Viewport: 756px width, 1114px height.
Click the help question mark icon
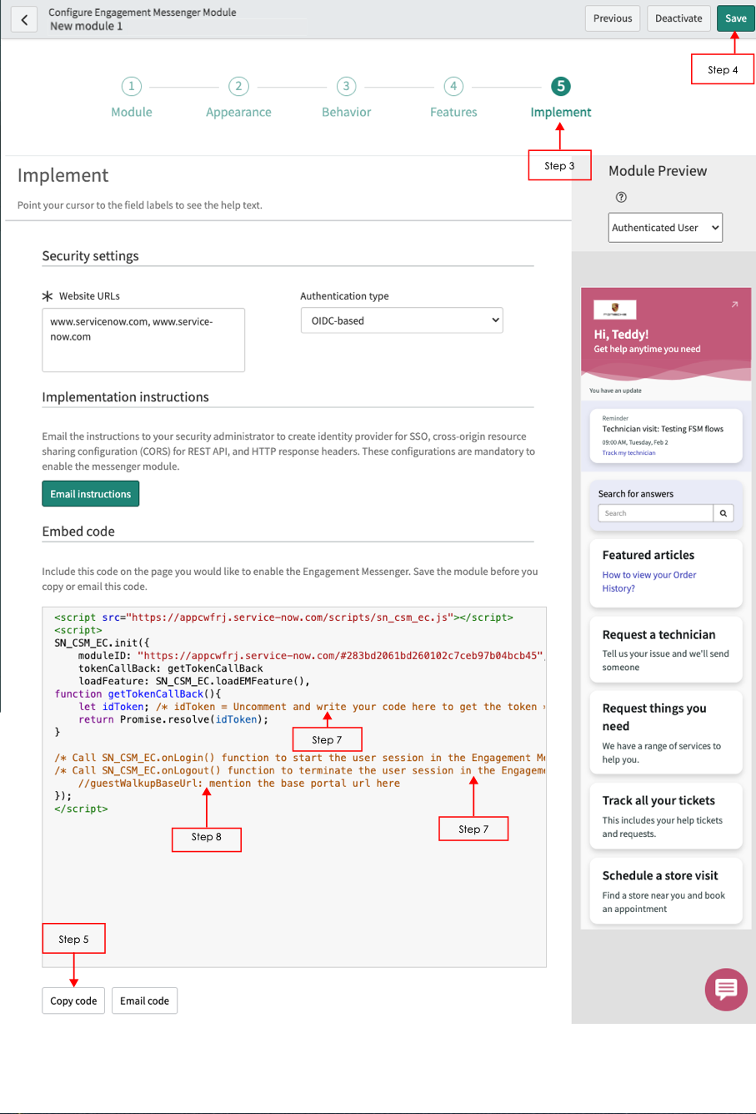click(621, 198)
